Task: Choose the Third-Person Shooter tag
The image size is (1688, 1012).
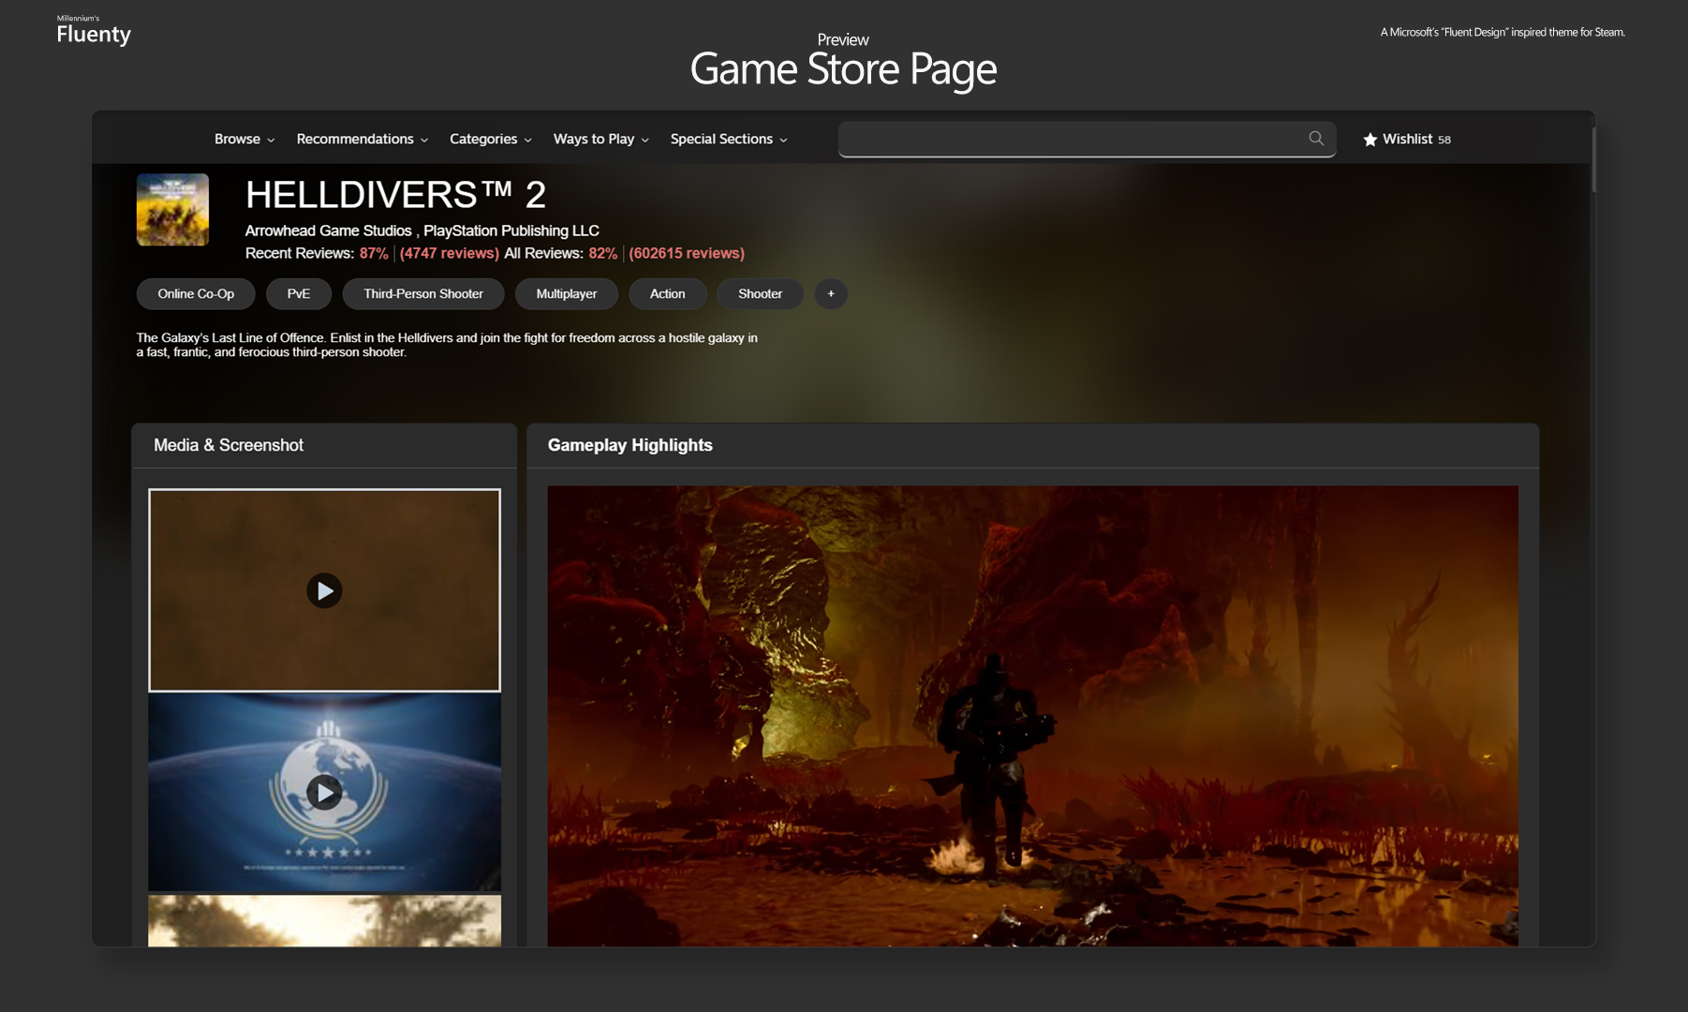Action: tap(423, 294)
